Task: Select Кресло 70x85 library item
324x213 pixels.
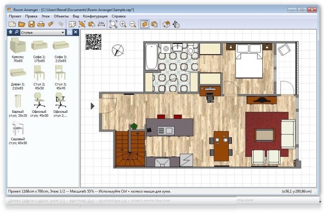Action: pos(18,50)
